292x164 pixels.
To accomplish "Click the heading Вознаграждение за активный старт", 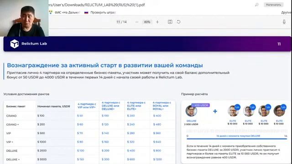I will (x=105, y=65).
